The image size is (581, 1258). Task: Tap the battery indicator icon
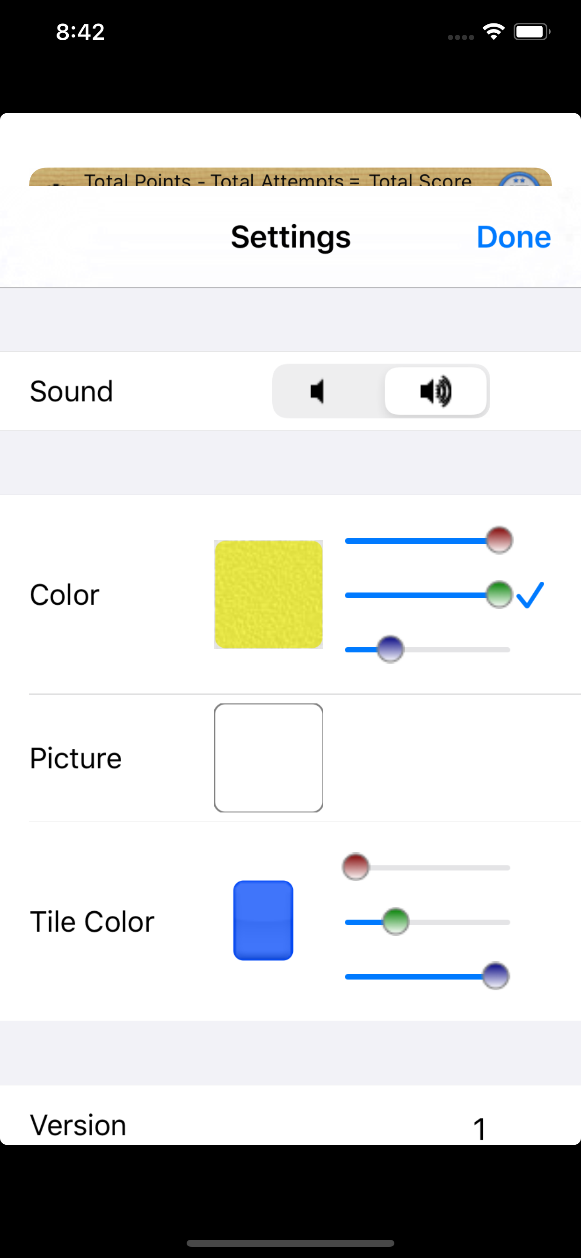coord(532,32)
